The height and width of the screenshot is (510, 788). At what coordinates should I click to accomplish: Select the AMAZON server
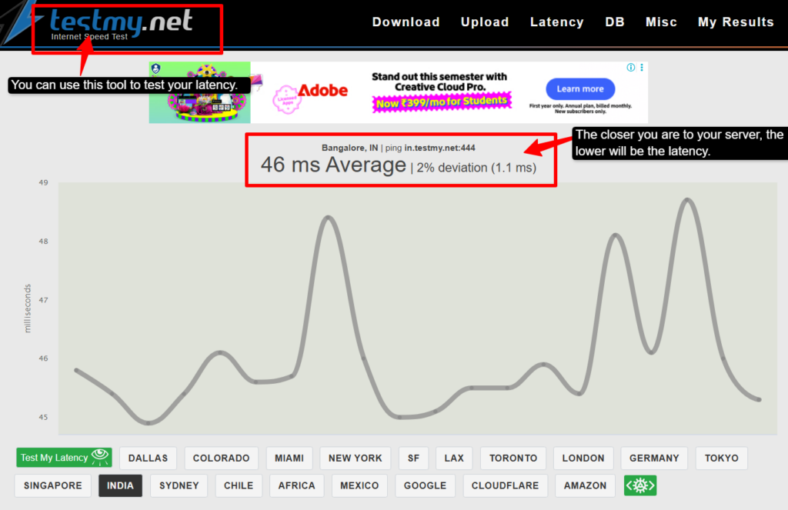[585, 486]
